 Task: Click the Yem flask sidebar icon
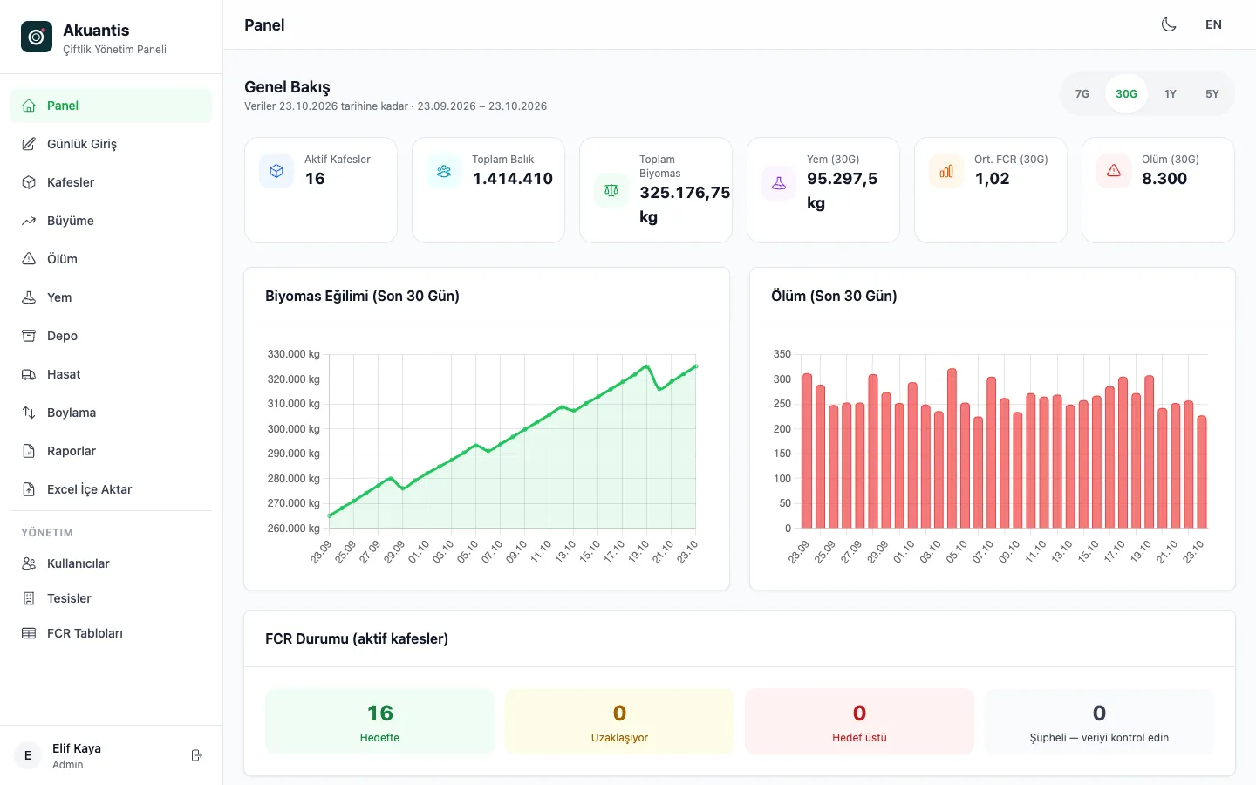29,297
